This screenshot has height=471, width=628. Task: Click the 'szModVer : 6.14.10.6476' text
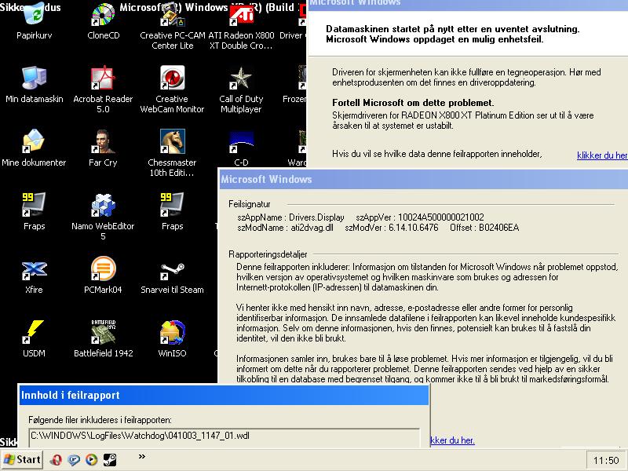(x=392, y=228)
